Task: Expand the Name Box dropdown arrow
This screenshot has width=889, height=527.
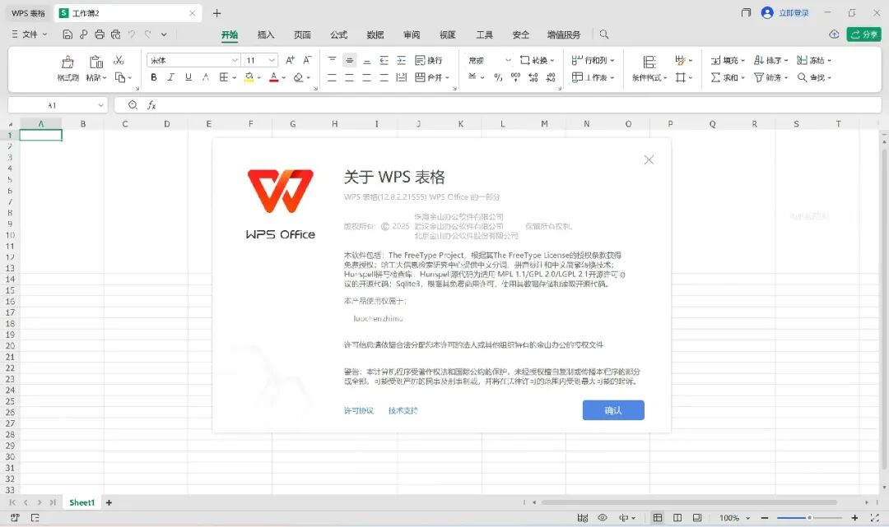Action: point(101,104)
